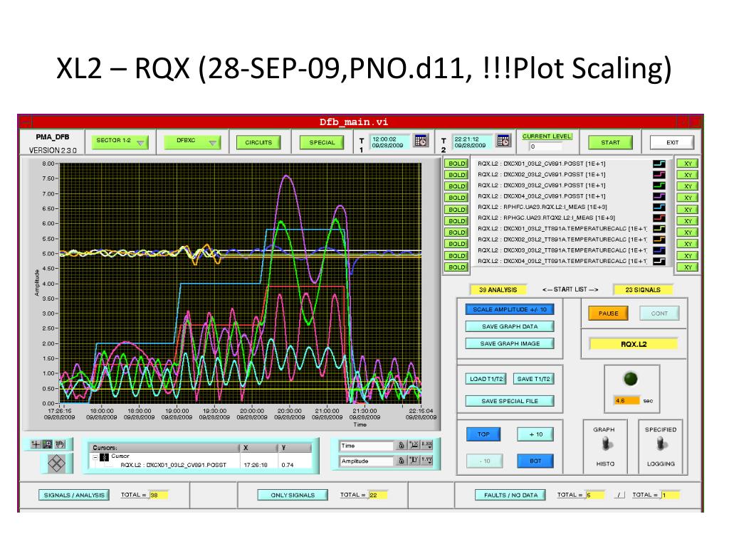The height and width of the screenshot is (546, 729).
Task: Open Time axis x.xx format options
Action: (x=426, y=445)
